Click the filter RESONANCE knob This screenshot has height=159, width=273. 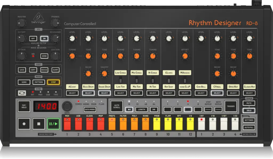coord(55,38)
